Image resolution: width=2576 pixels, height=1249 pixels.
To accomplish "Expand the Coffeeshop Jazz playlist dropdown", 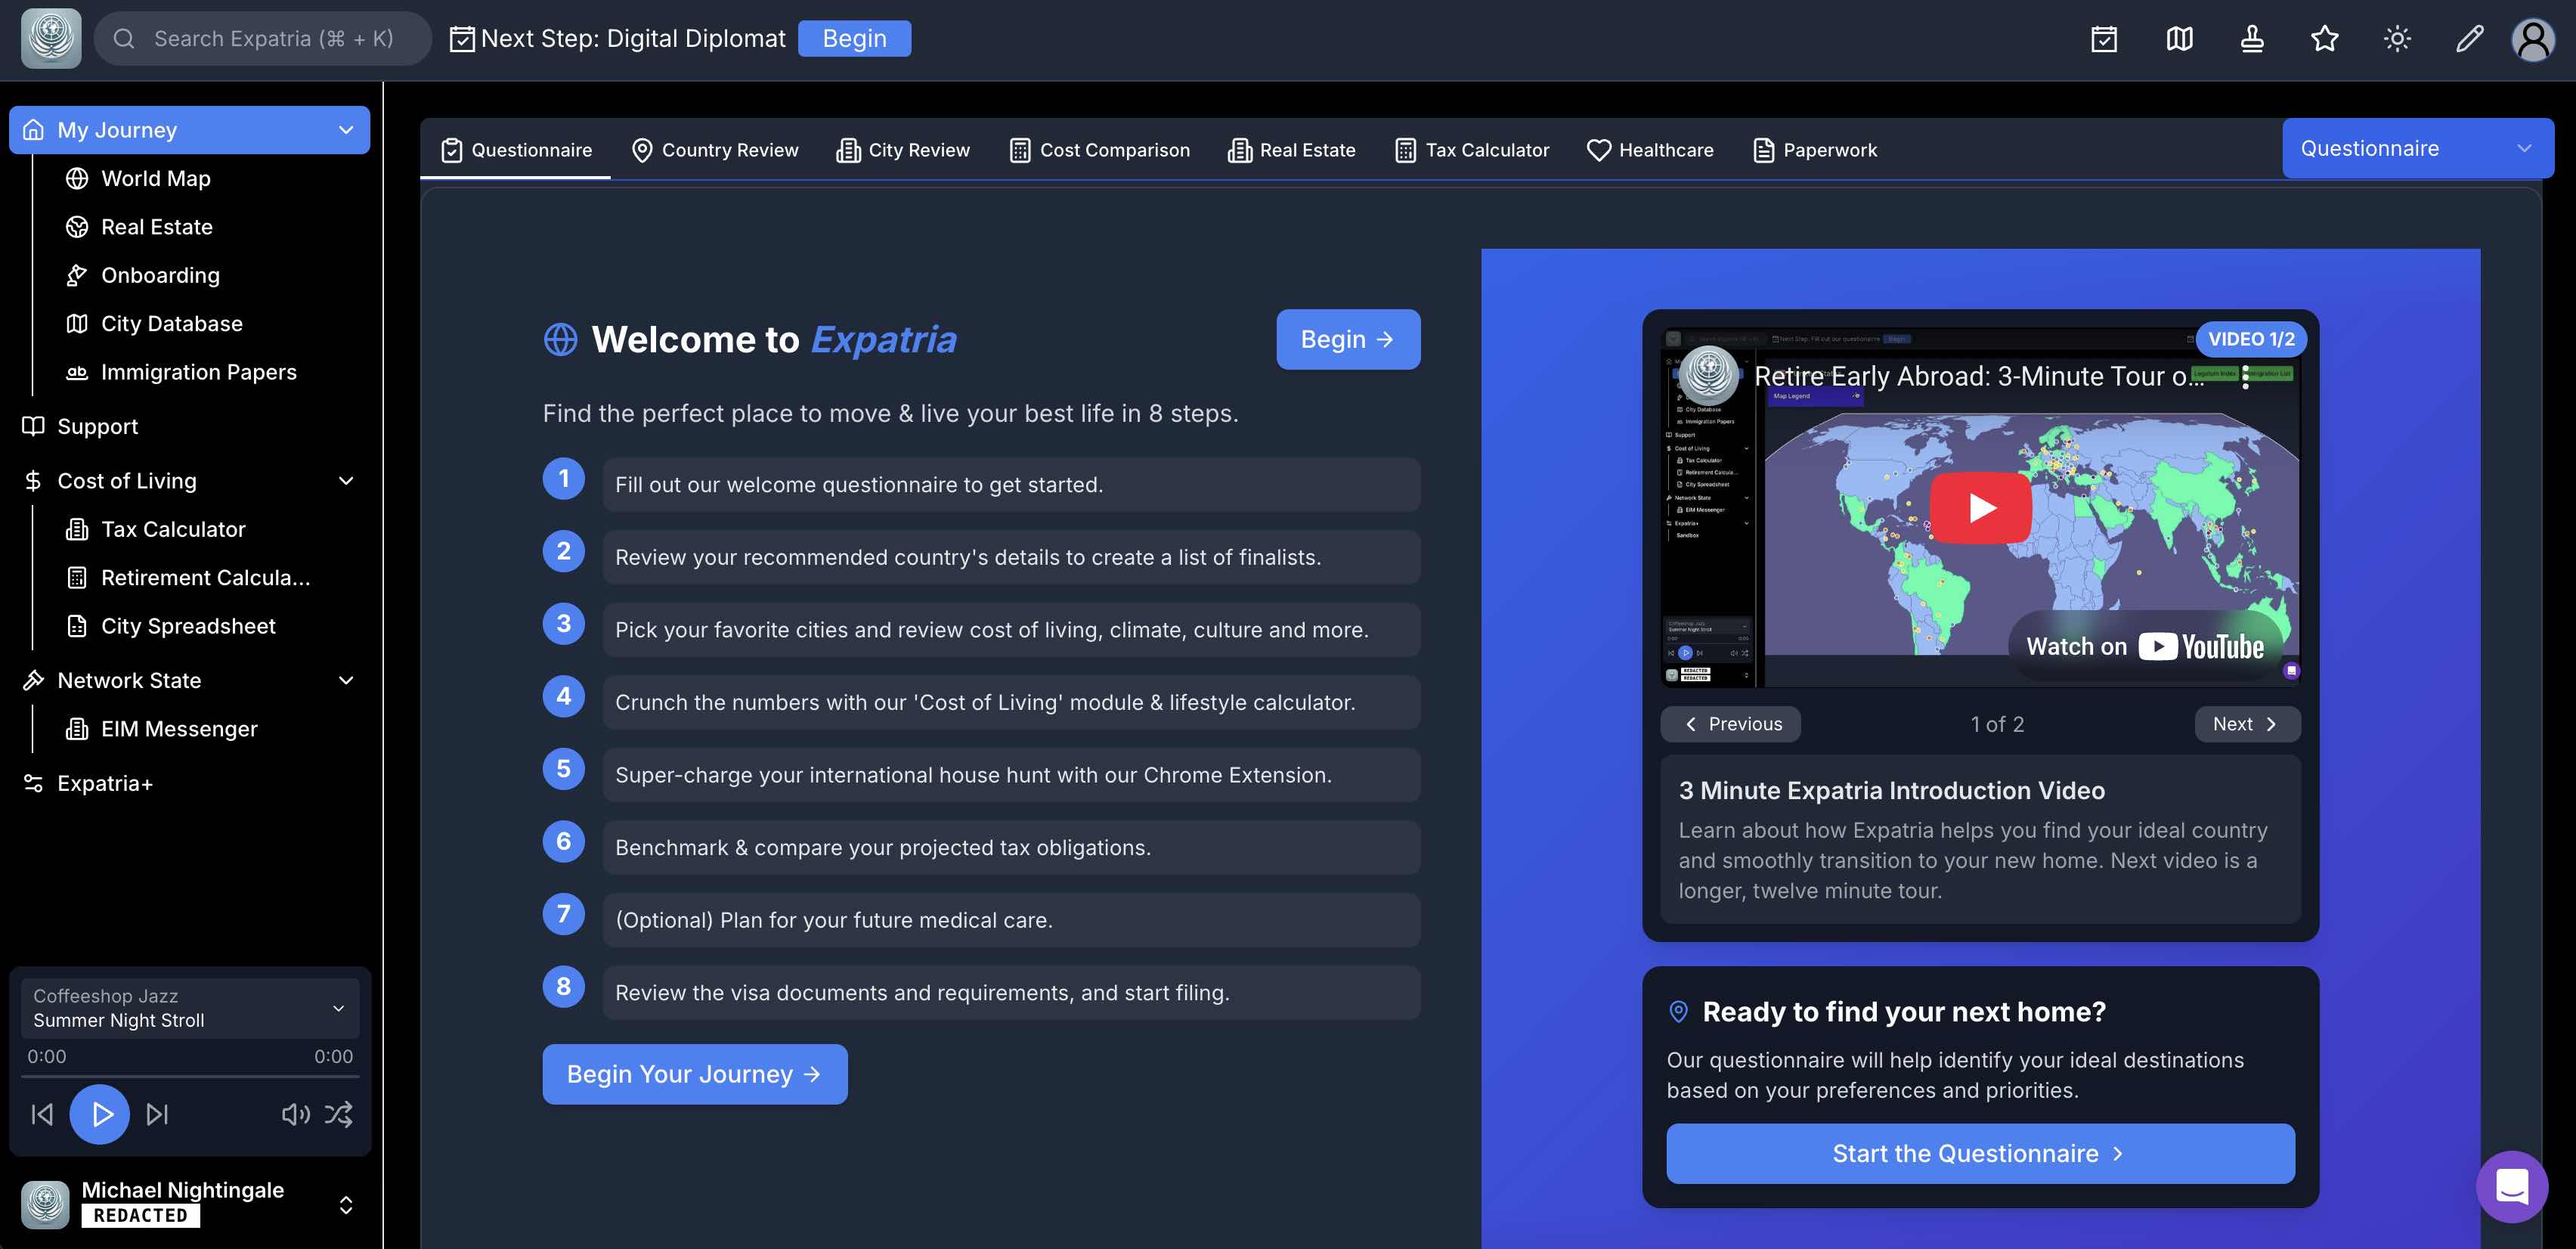I will click(189, 1008).
